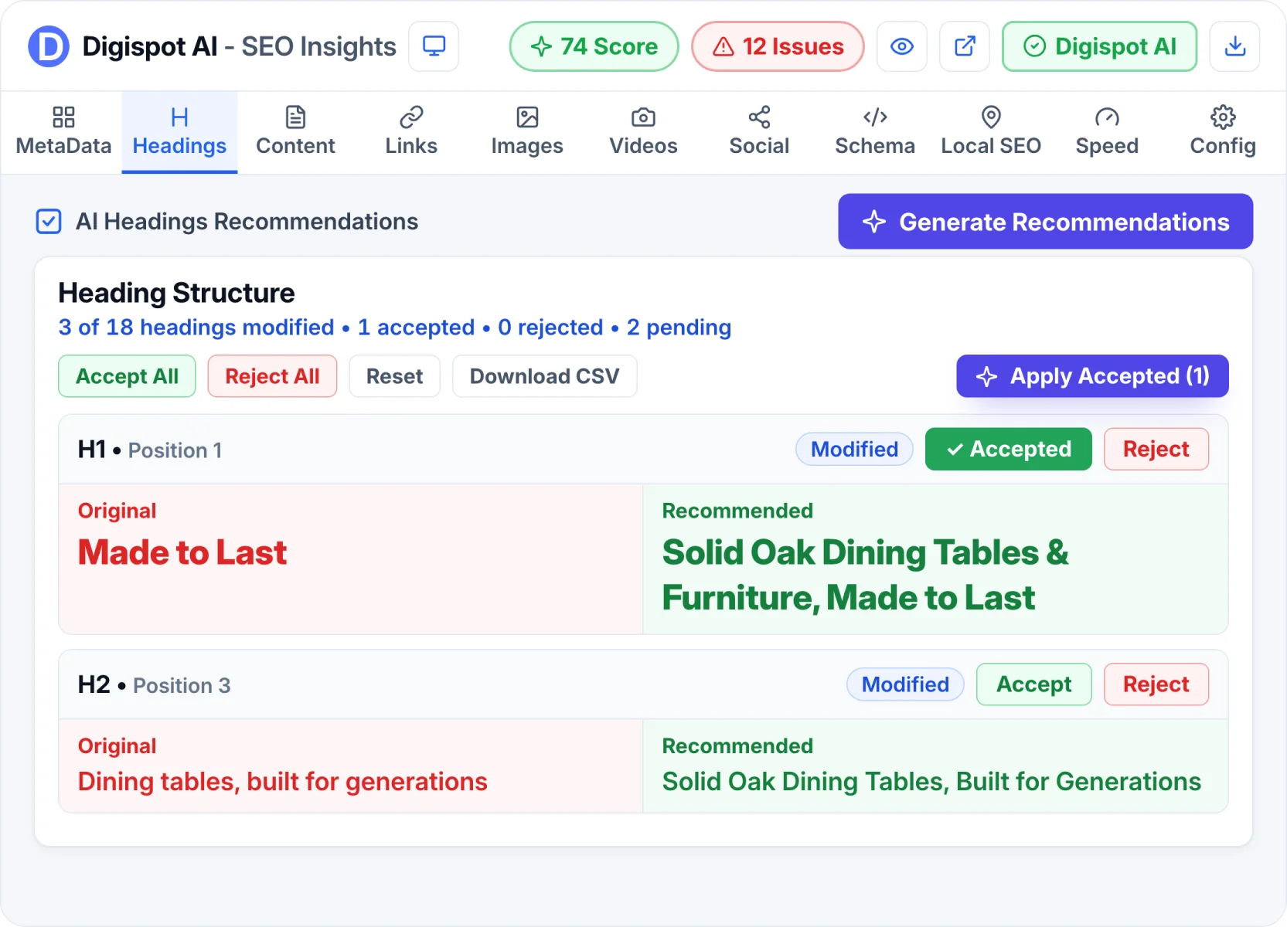Select the Headings tab
Screen dimensions: 1287x927
[x=179, y=132]
